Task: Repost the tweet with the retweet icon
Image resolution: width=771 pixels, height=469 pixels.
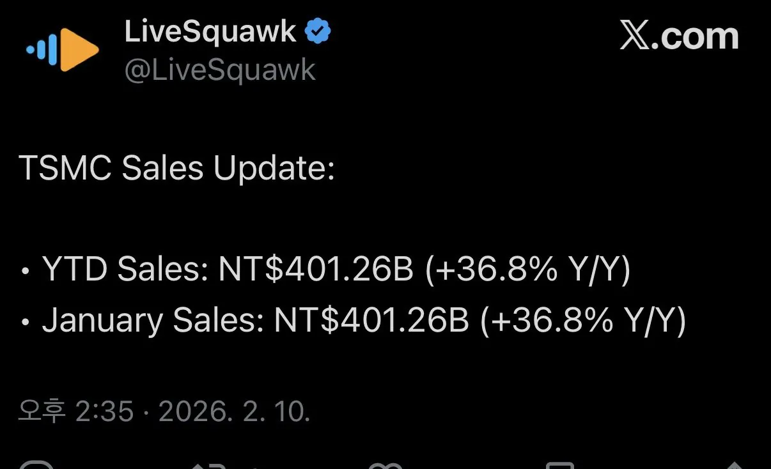Action: 210,465
